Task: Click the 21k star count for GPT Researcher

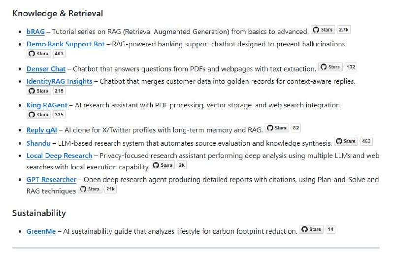Action: click(x=109, y=190)
